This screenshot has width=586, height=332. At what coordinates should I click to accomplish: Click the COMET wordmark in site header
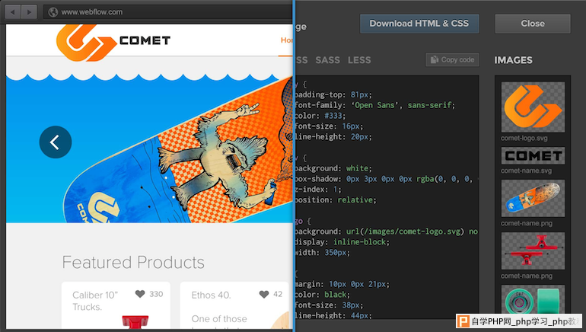click(145, 40)
